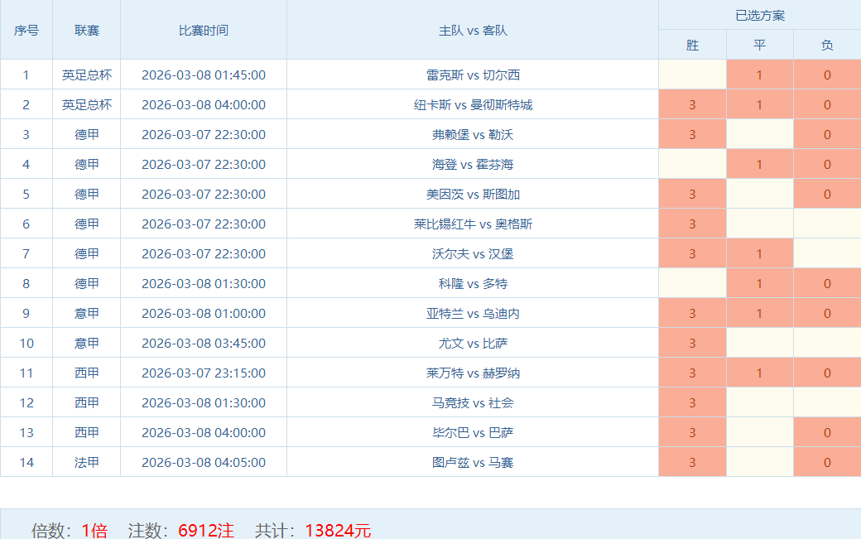Click the 6912注 bet count text
Screen dimensions: 861x539
tap(205, 530)
